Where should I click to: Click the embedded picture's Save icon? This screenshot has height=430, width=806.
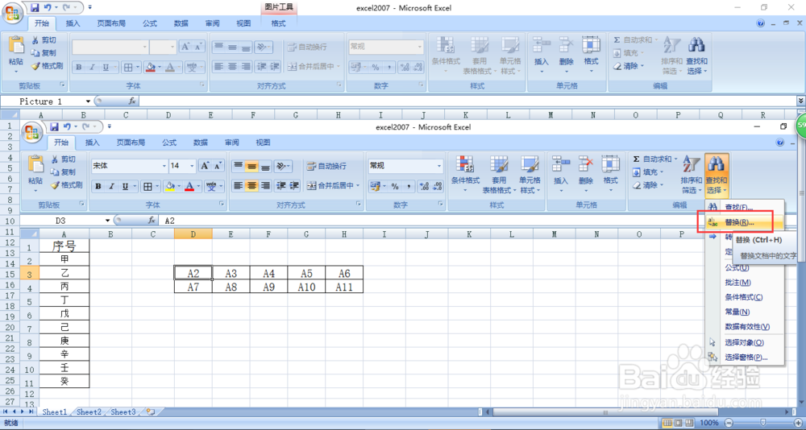(x=55, y=127)
